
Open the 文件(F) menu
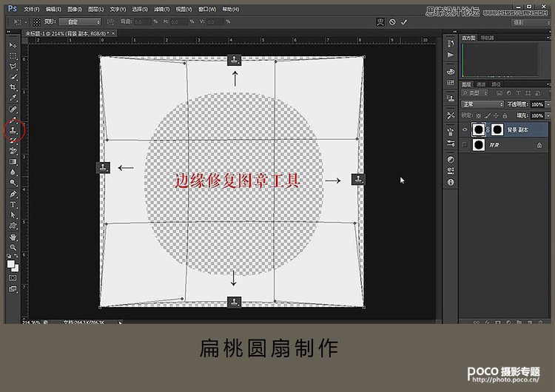pos(32,10)
